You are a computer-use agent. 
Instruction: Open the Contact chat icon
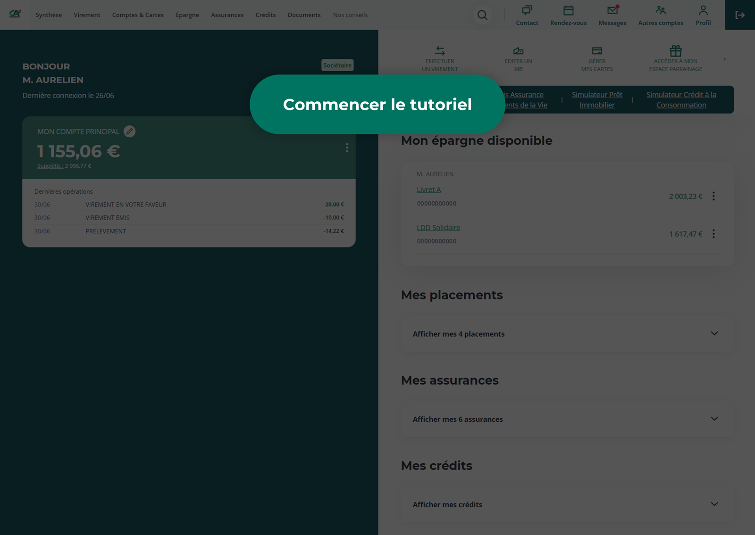tap(527, 11)
